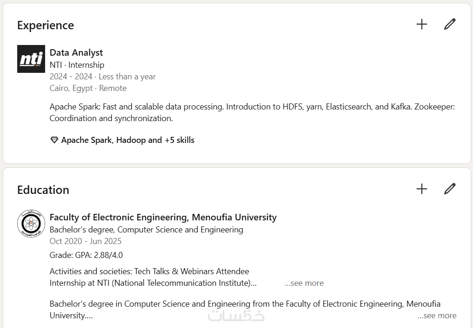Click the Grade GPA 2.88/4.0 text

[x=86, y=255]
